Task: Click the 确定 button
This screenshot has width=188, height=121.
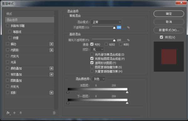Action: [169, 14]
